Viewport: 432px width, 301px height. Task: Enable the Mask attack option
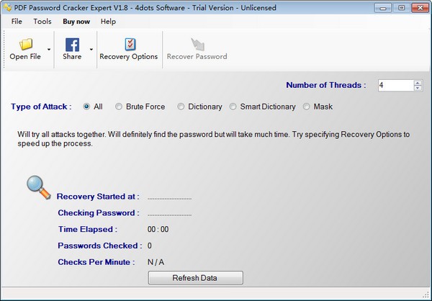tap(307, 107)
